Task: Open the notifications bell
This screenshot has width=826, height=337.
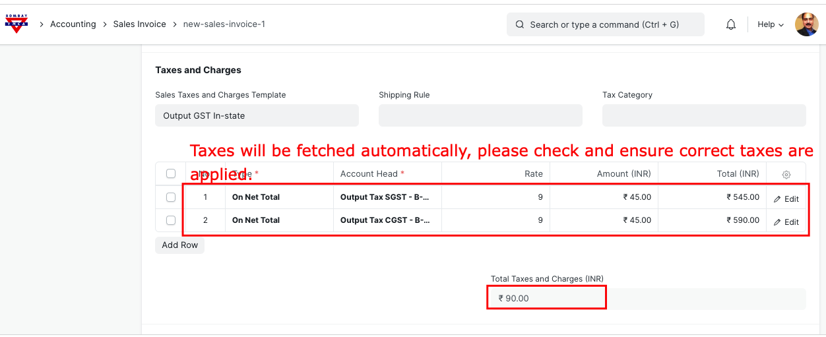Action: (730, 24)
